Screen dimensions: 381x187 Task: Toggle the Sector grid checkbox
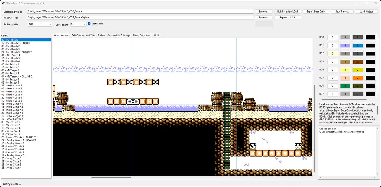pos(89,24)
